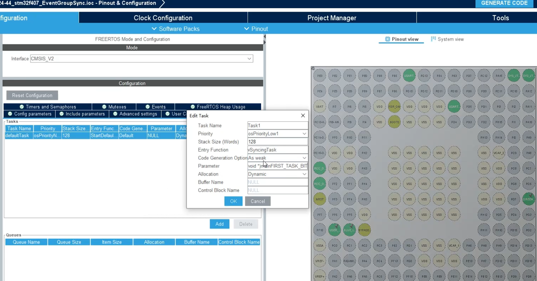Click the VREF+ pin
The height and width of the screenshot is (281, 537).
point(320,276)
